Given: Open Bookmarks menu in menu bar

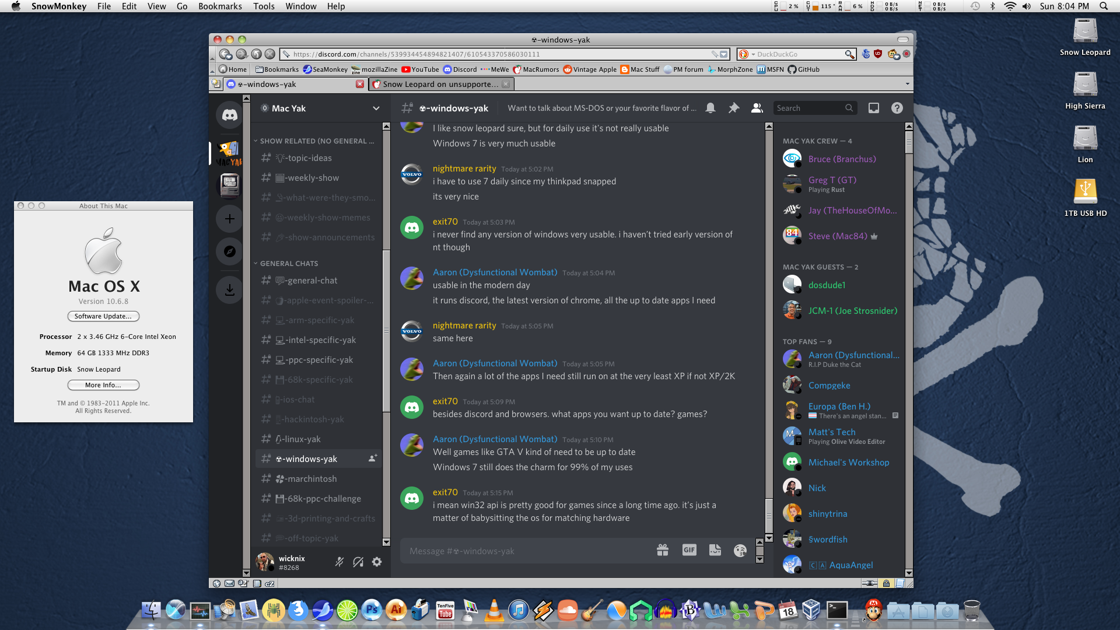Looking at the screenshot, I should point(220,6).
